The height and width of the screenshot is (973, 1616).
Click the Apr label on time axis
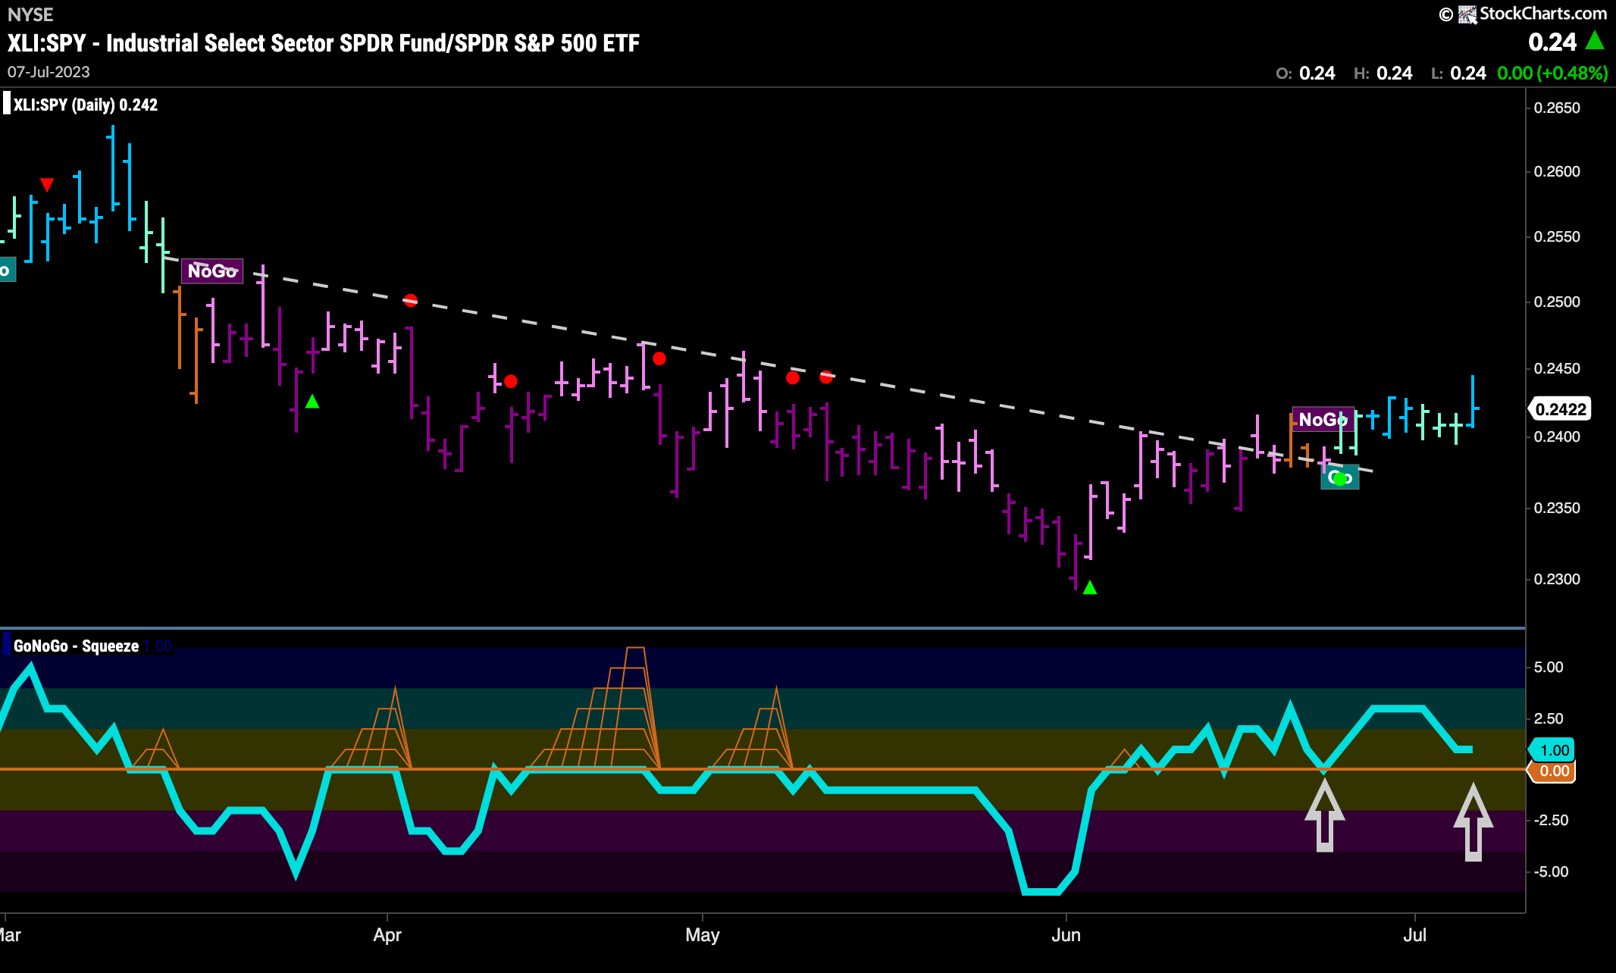tap(387, 934)
